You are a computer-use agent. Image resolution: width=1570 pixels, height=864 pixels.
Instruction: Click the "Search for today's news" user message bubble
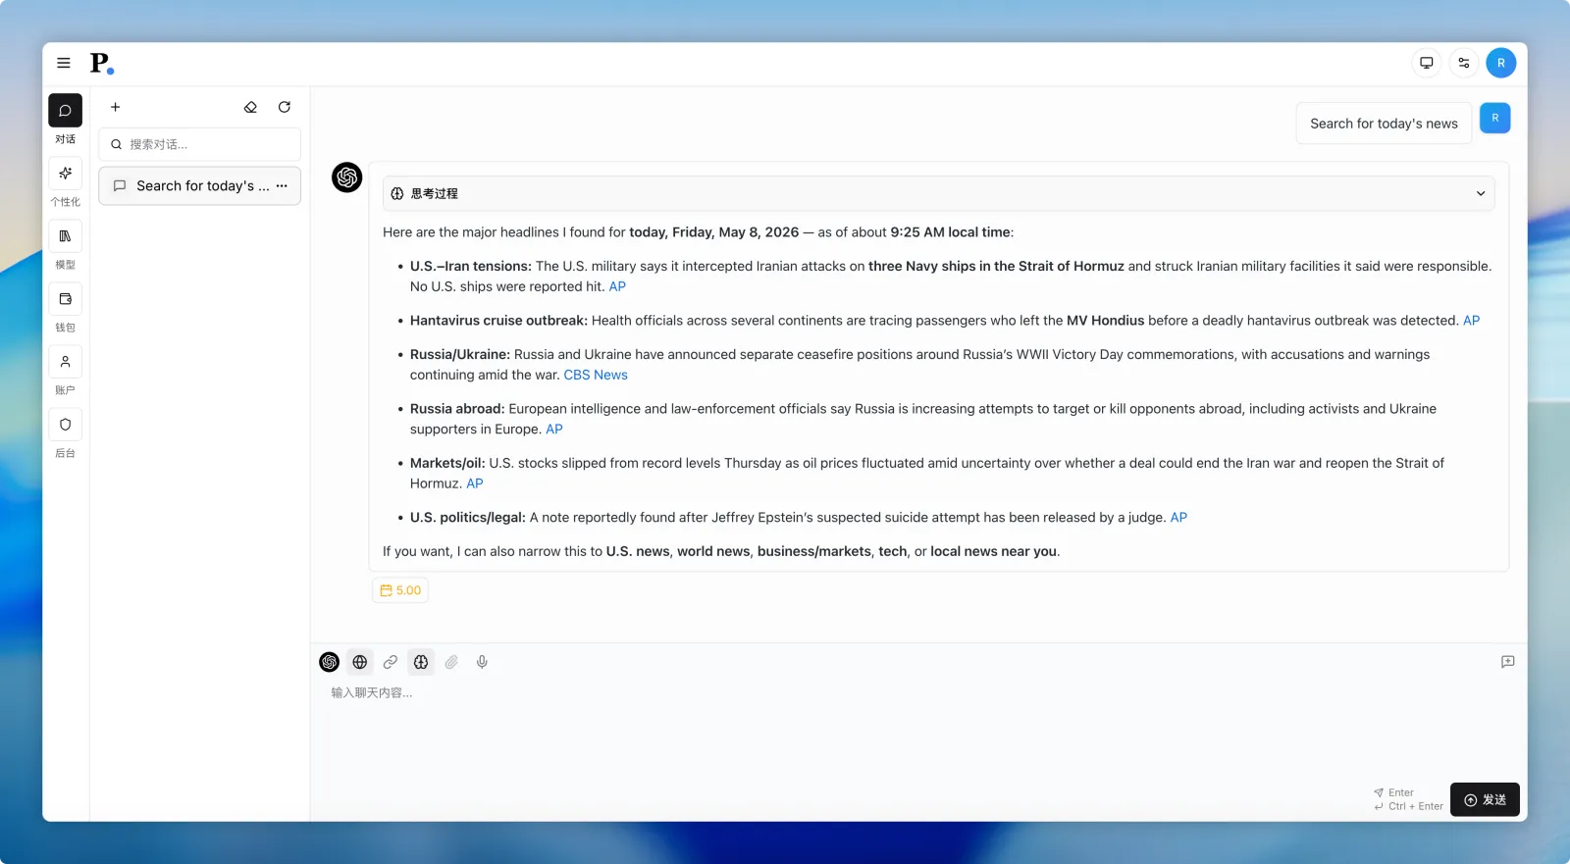[x=1384, y=124]
